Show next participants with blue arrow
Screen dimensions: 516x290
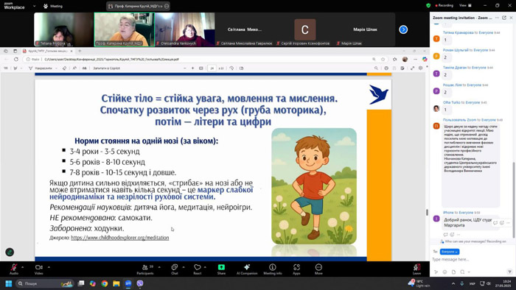(x=403, y=29)
